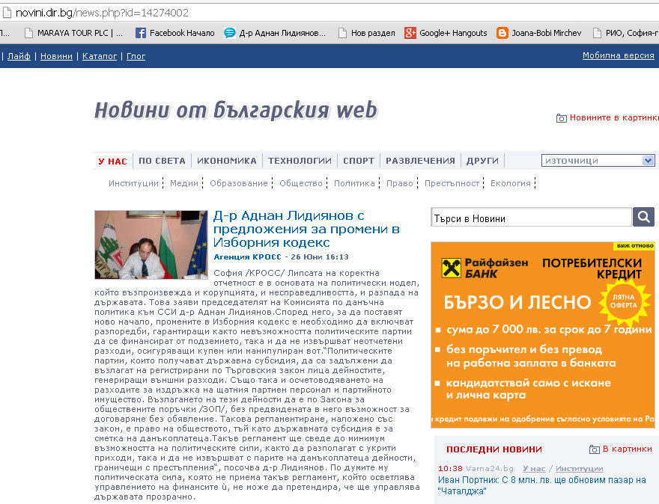Click the page icon in the address bar
This screenshot has height=504, width=659.
coord(7,13)
